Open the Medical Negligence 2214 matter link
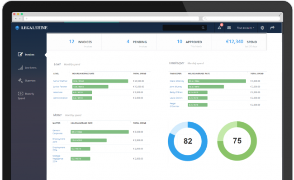Image resolution: width=294 pixels, height=180 pixels. [58, 158]
